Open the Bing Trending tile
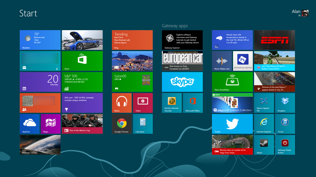The width and height of the screenshot is (316, 177). (132, 40)
